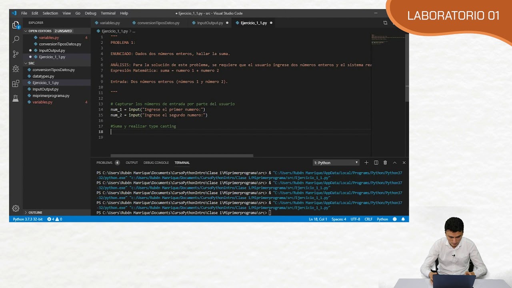512x288 pixels.
Task: Add a new terminal with plus icon
Action: click(366, 163)
